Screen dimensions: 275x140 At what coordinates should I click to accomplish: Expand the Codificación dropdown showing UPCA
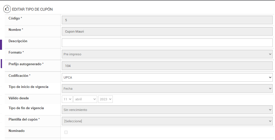(x=167, y=77)
